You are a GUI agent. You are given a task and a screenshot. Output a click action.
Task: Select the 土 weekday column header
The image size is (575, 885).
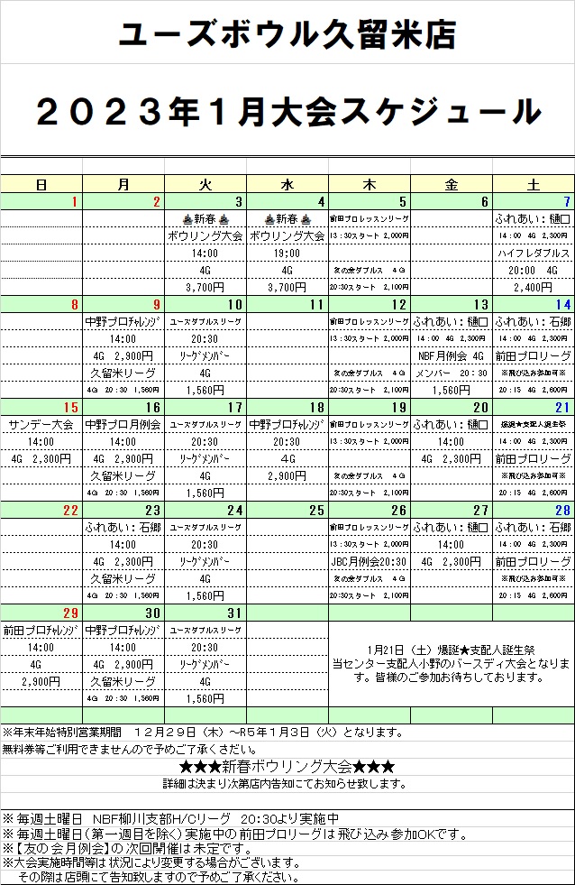(534, 185)
